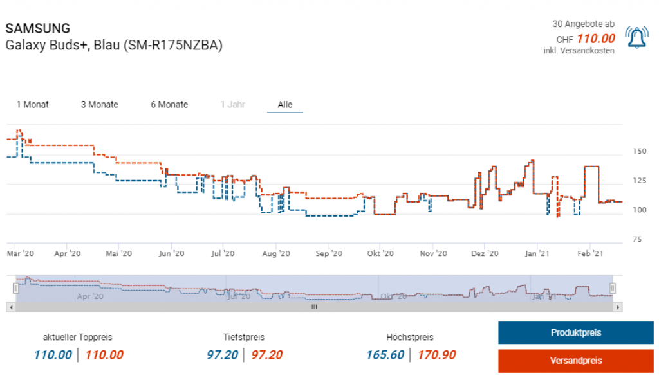Click the SAMSUNG product title
The height and width of the screenshot is (378, 659).
coord(38,29)
